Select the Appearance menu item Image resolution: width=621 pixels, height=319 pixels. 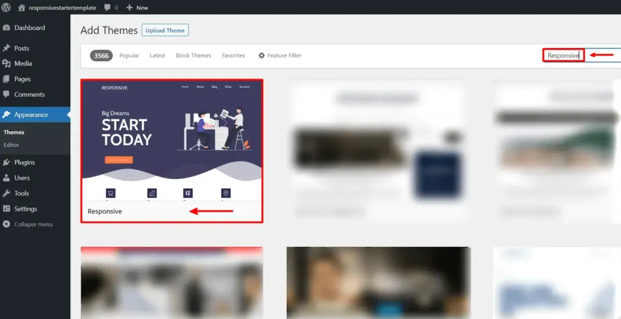click(x=31, y=115)
